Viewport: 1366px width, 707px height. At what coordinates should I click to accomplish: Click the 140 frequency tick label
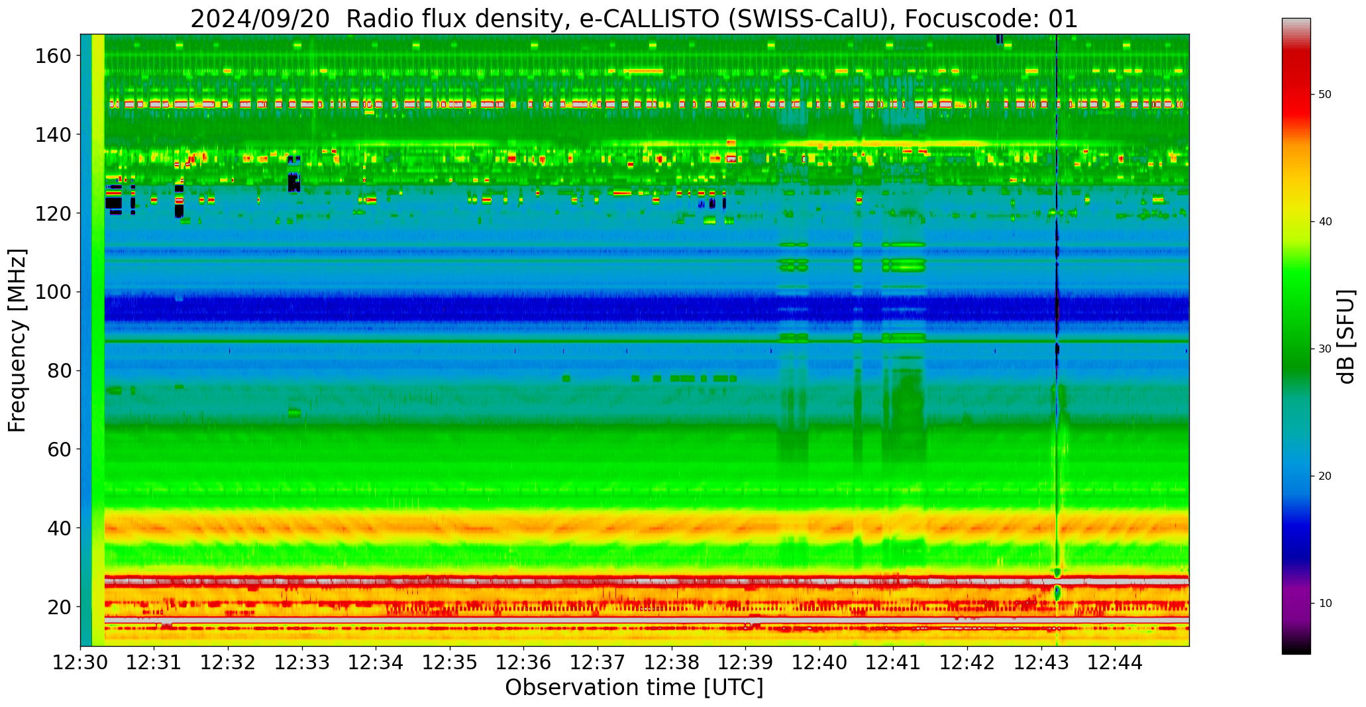[55, 135]
